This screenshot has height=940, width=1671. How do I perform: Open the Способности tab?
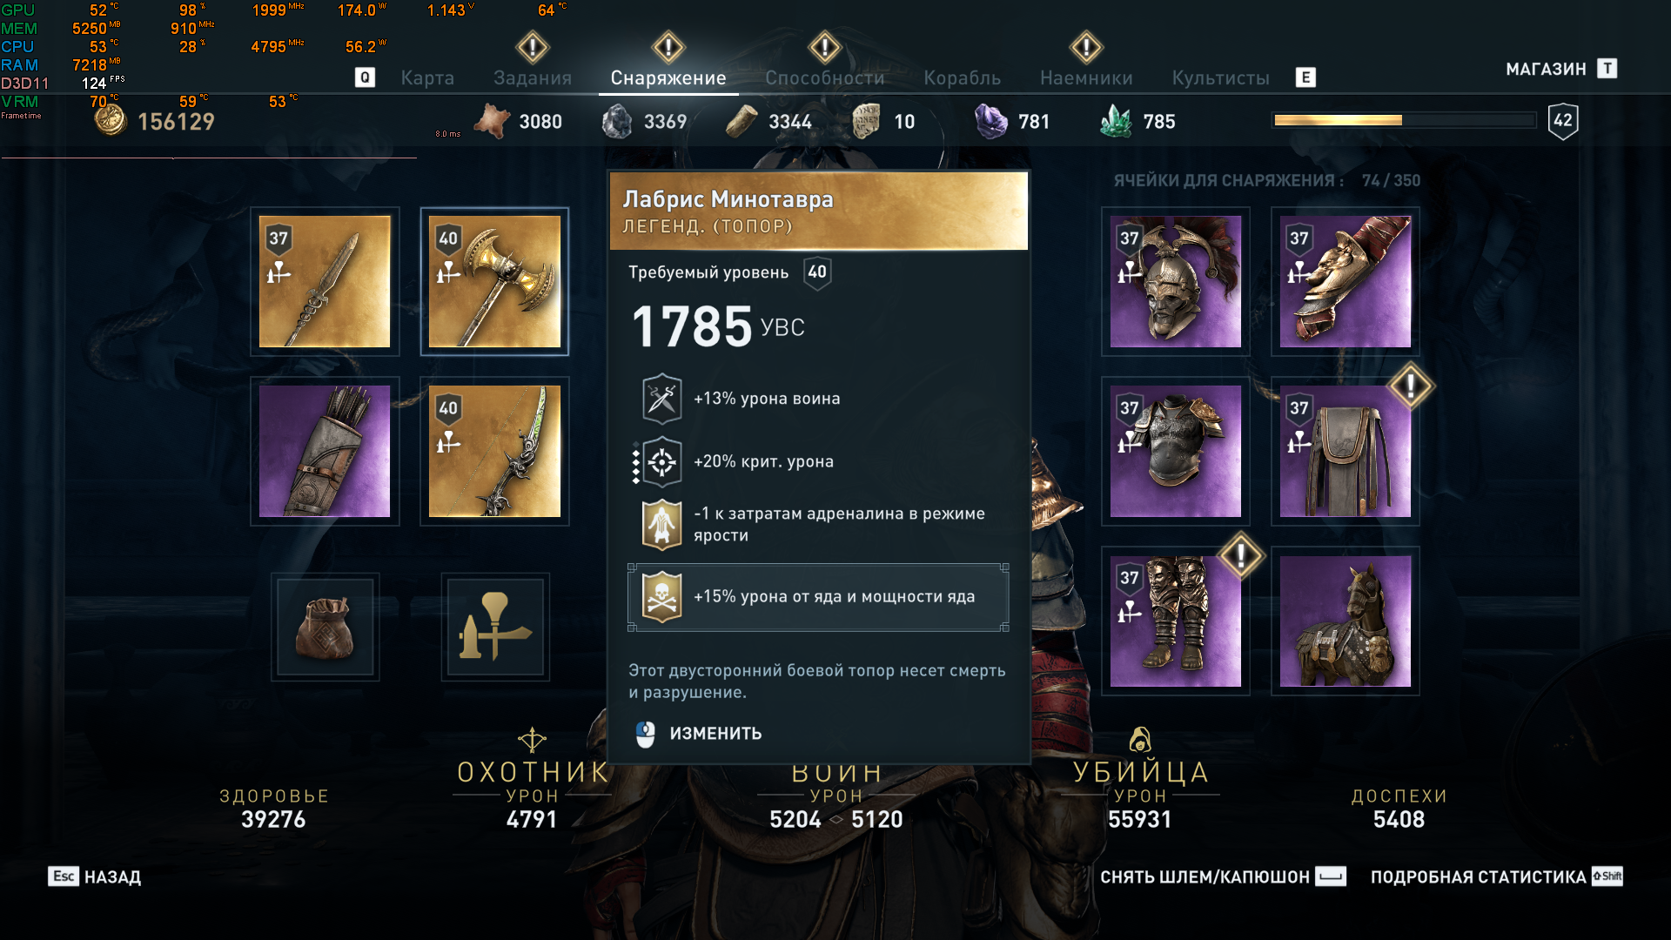point(824,77)
